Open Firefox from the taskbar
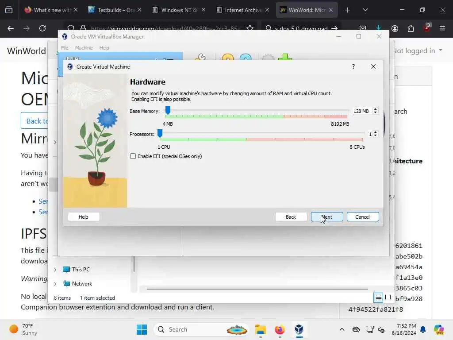453x340 pixels. tap(280, 329)
